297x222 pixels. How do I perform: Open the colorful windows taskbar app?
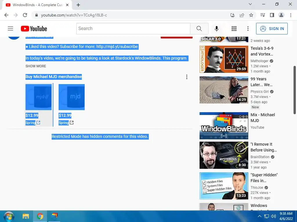click(54, 216)
